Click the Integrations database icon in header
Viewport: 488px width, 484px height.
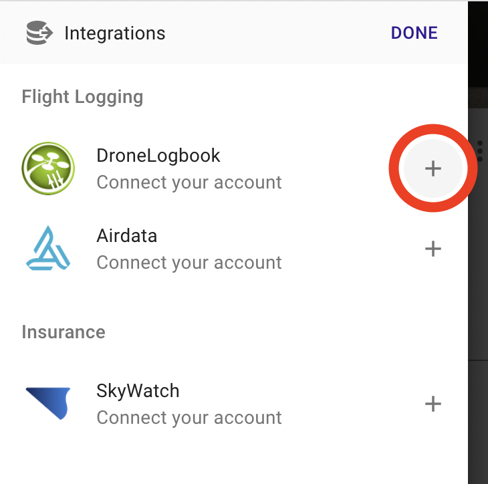pos(39,33)
